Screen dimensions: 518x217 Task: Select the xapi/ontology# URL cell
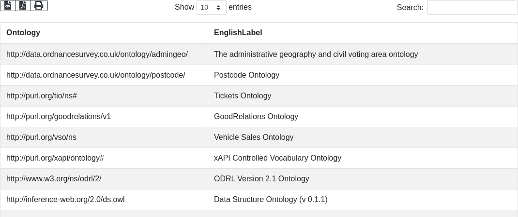55,158
